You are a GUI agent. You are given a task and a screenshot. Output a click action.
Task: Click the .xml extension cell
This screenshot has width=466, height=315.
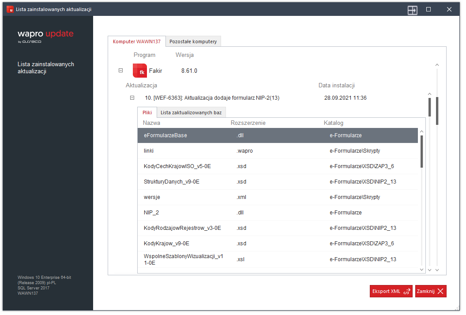click(241, 197)
